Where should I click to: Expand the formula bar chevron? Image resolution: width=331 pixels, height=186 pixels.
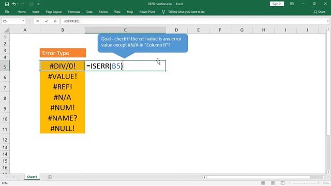[x=327, y=21]
